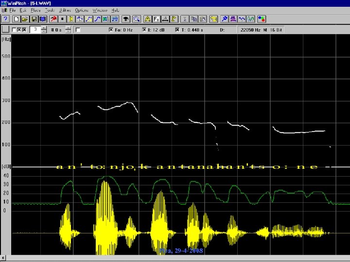Toggle the I: 12 dB checkbox

[x=144, y=30]
